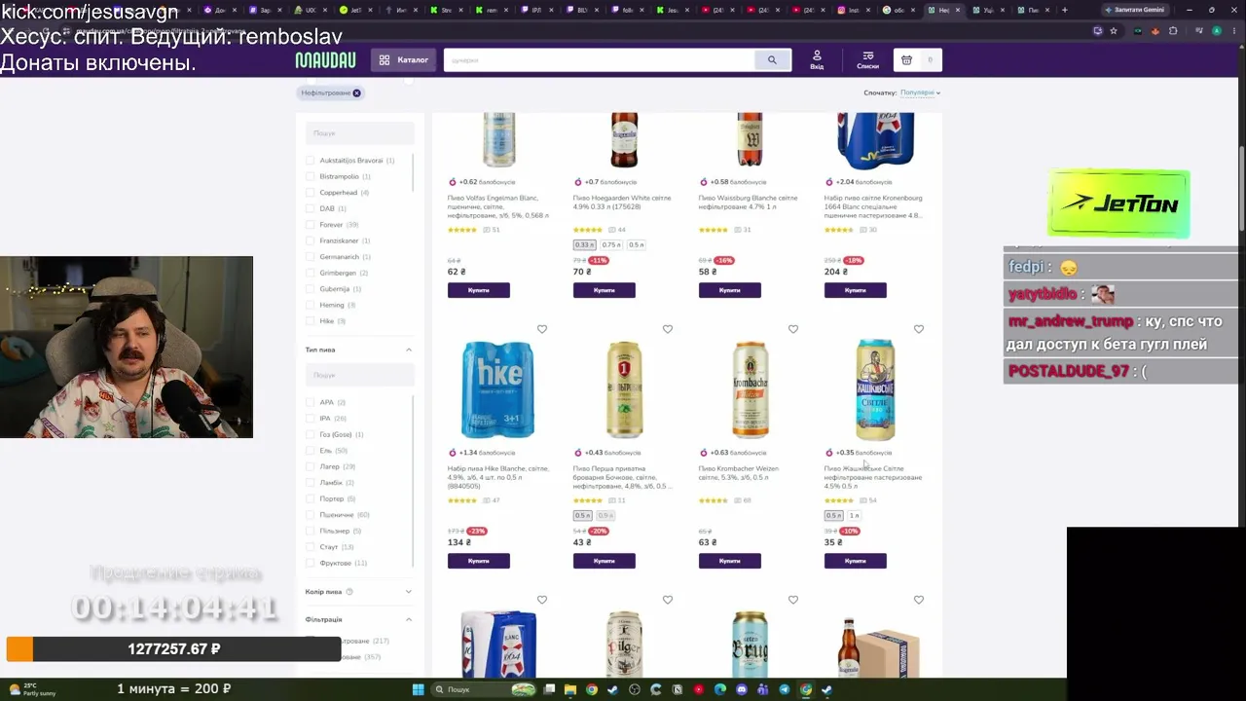Click Купити for Hike Blanche set
The image size is (1246, 701).
(479, 561)
